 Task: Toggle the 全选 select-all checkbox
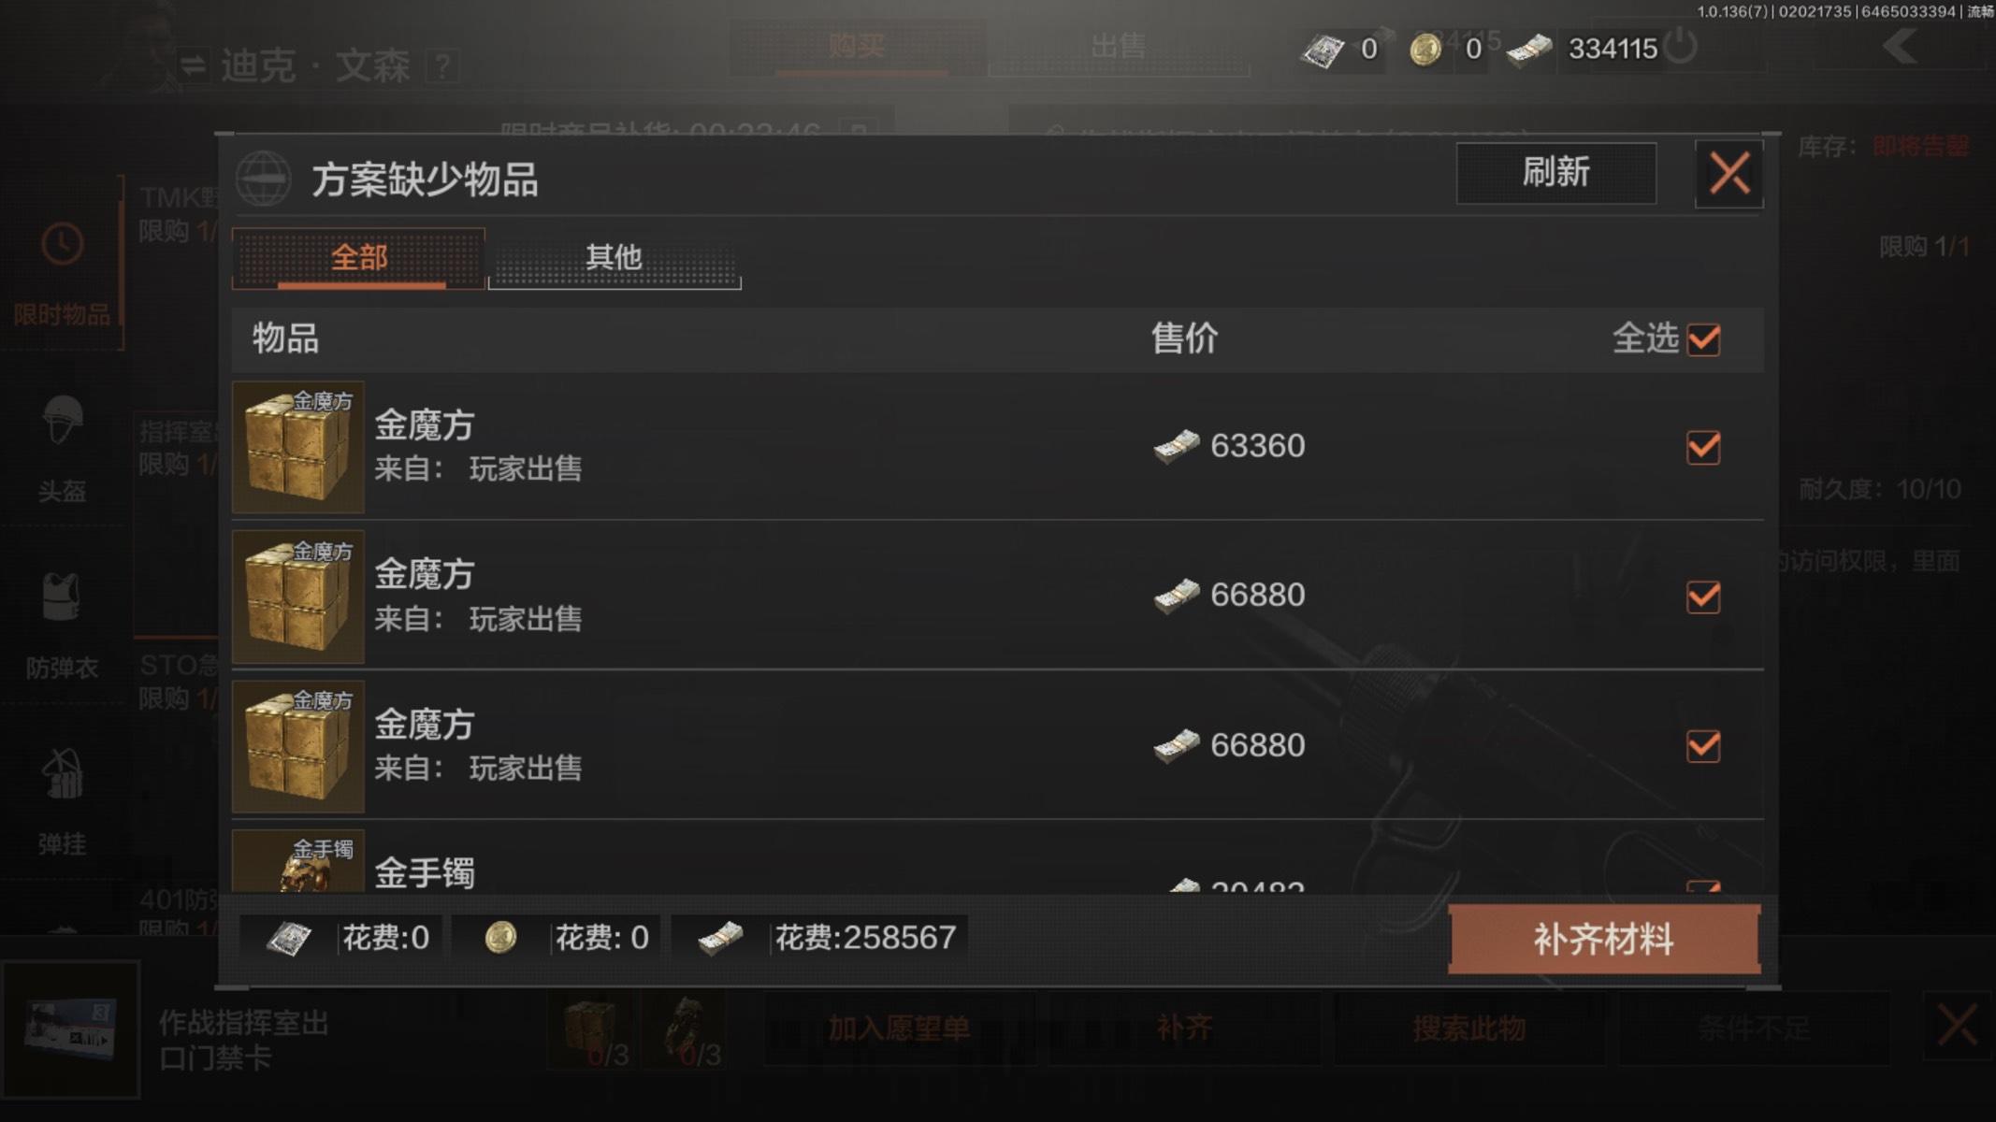pyautogui.click(x=1703, y=338)
